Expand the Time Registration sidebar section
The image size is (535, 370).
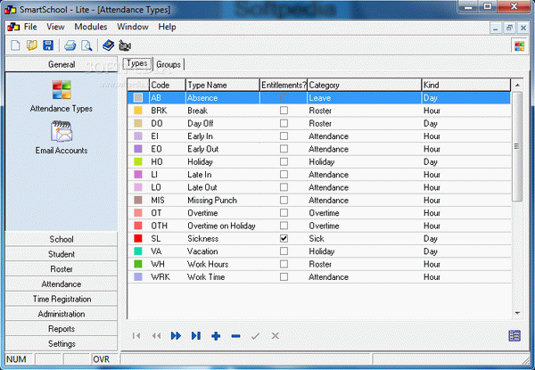pos(62,299)
